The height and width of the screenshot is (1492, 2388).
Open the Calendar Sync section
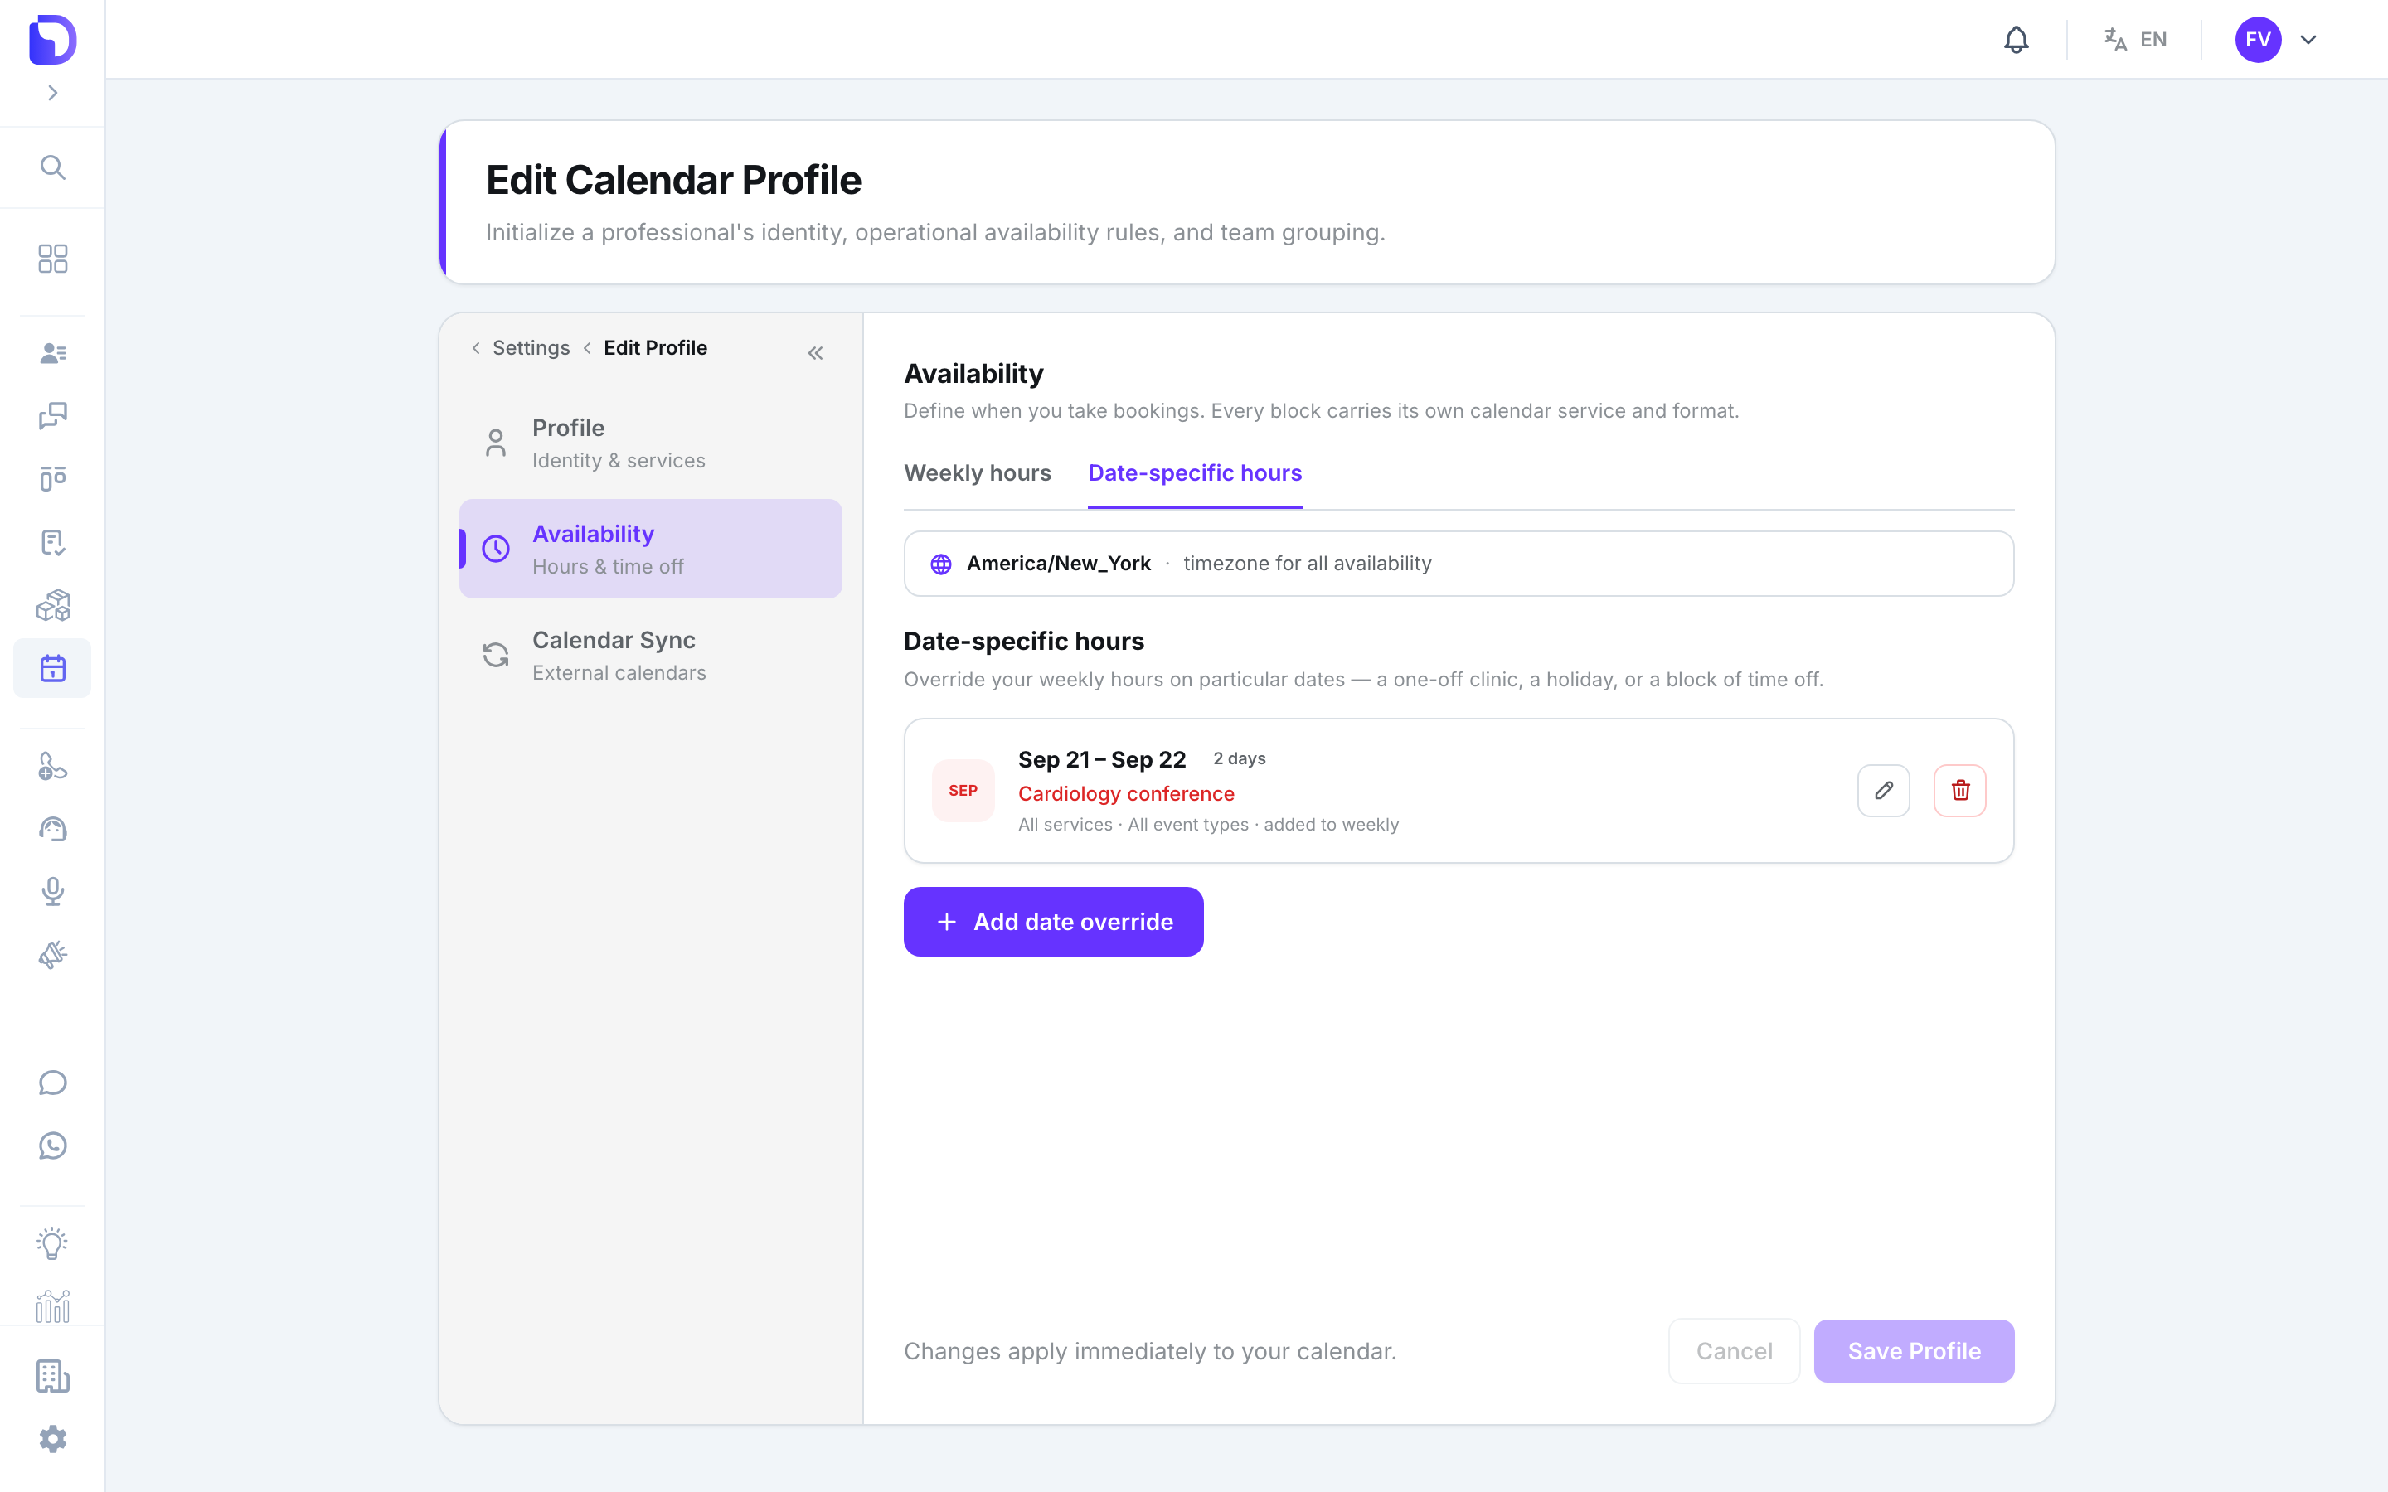coord(650,655)
